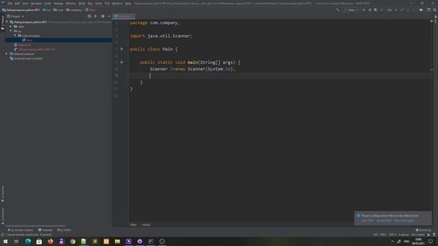Open Chrome from taskbar
The width and height of the screenshot is (438, 246).
pos(73,241)
